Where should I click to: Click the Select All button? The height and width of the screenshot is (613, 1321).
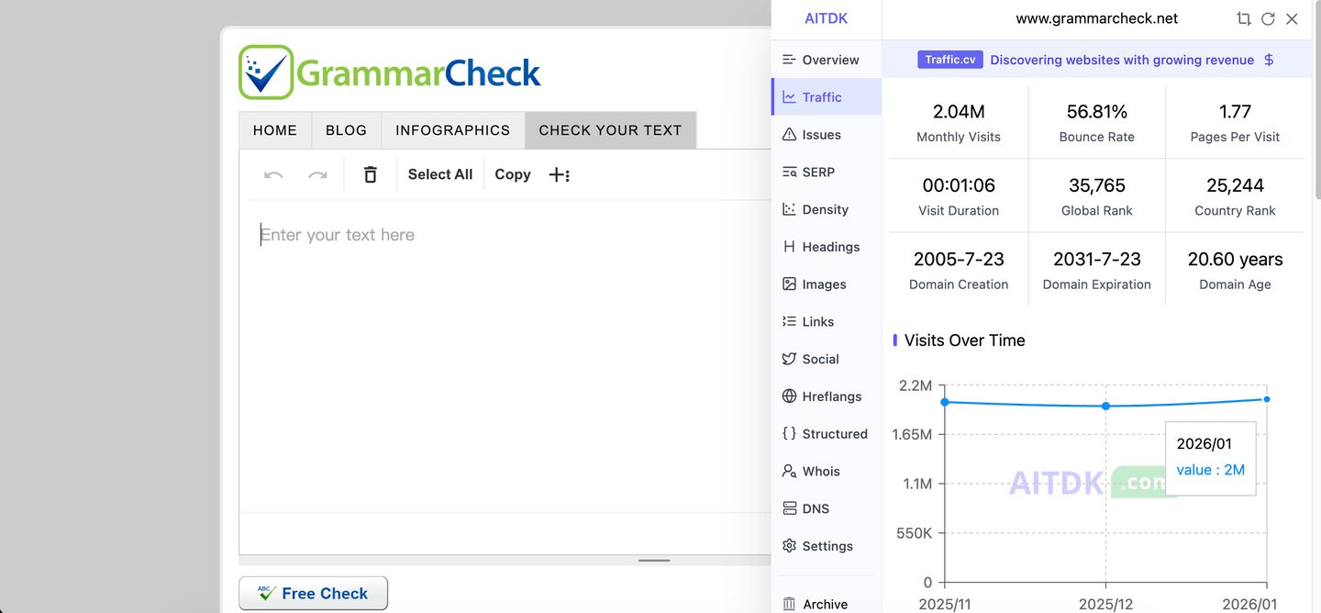pos(440,174)
